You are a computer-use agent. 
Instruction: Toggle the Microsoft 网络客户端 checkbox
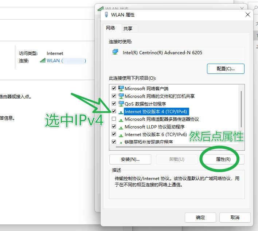(114, 88)
